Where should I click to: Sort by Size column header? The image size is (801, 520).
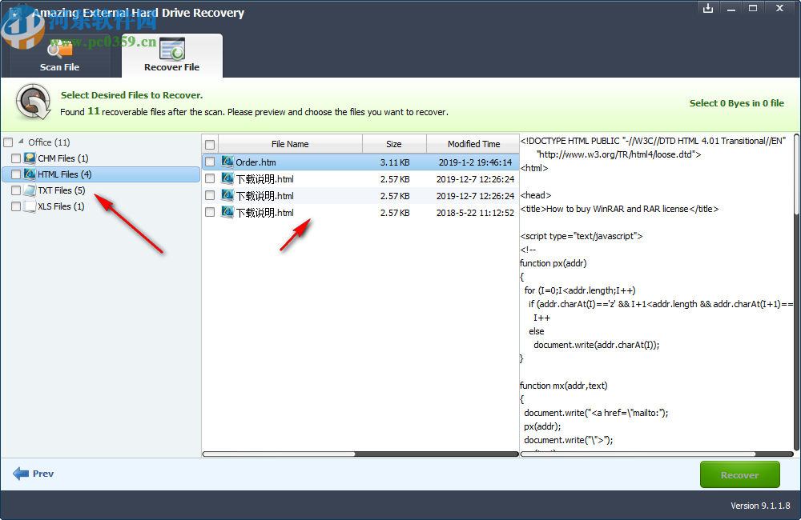tap(394, 144)
